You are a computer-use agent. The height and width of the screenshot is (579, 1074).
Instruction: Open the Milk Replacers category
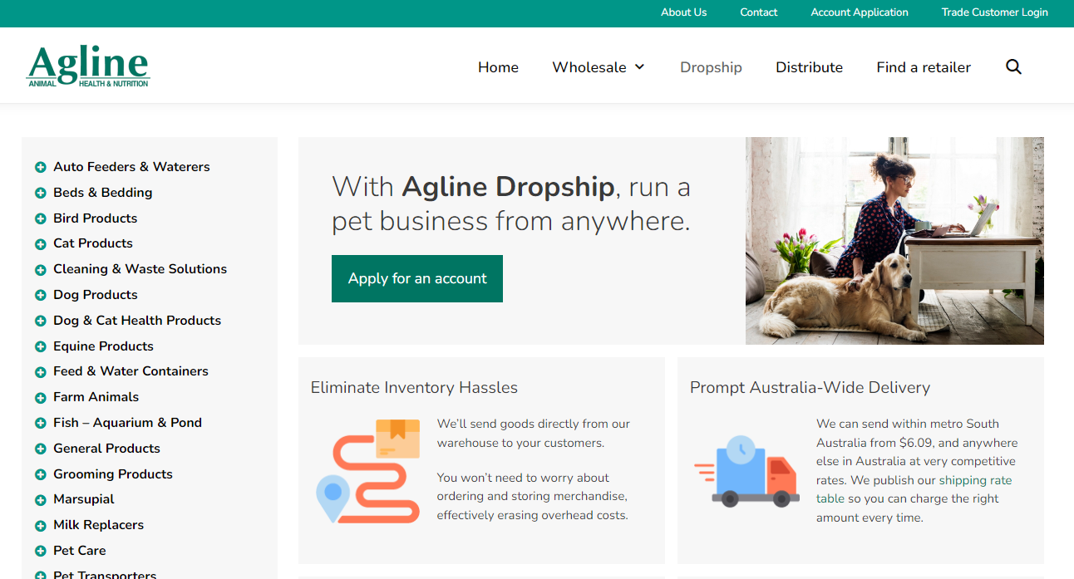tap(98, 525)
